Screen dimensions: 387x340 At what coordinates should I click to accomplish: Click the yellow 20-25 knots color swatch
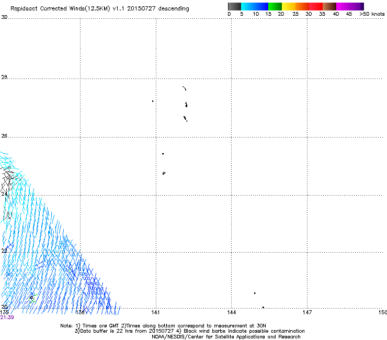click(289, 6)
